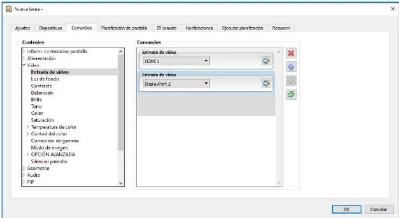Screen dimensions: 399x218
Task: Switch to the Ajustes tab
Action: coord(22,28)
